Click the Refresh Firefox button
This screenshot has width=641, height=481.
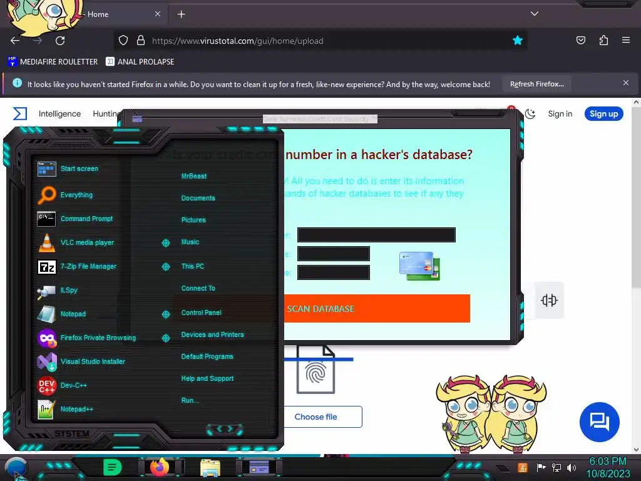[x=536, y=85]
